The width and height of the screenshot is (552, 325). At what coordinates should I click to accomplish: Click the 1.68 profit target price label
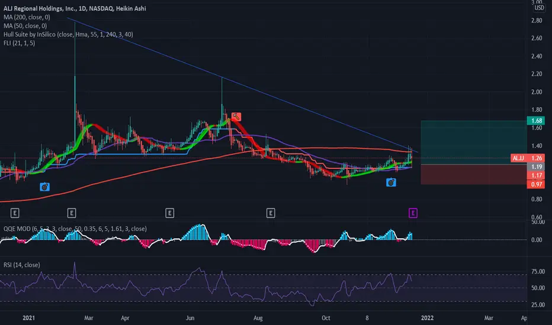click(x=536, y=121)
